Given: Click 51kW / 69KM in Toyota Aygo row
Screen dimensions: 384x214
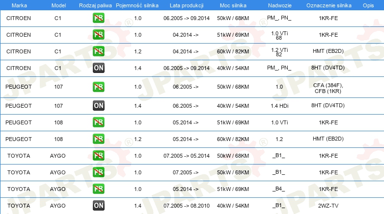Looking at the screenshot, I should pos(233,189).
